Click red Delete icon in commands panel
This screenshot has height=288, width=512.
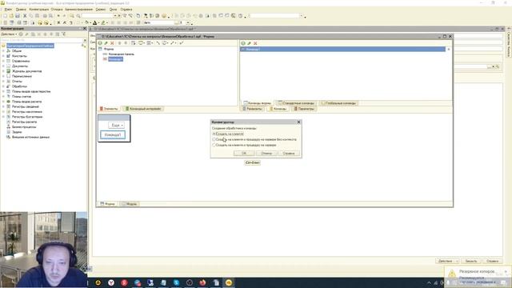point(255,43)
